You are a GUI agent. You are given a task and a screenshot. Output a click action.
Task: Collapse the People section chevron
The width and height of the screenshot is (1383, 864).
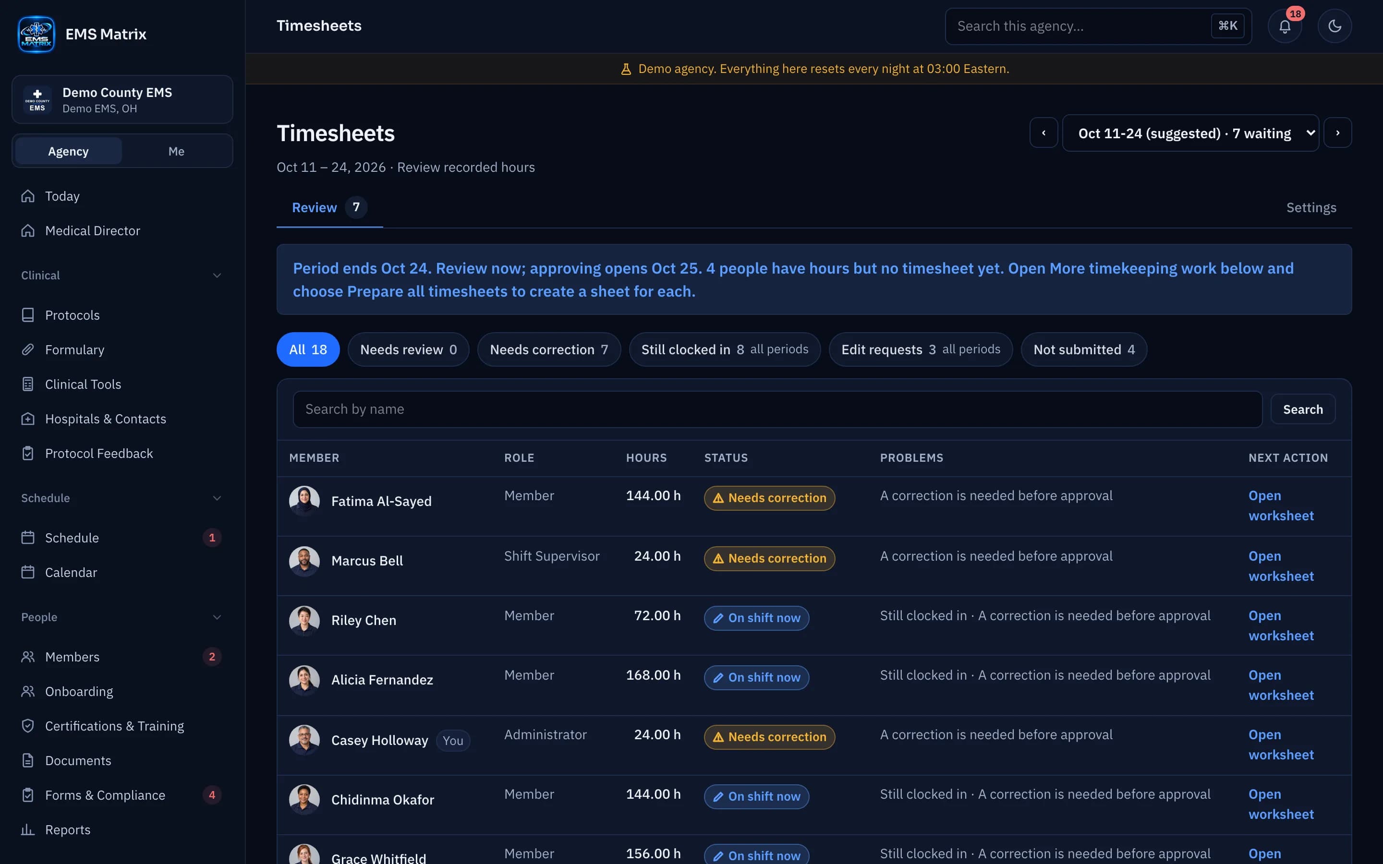(217, 617)
